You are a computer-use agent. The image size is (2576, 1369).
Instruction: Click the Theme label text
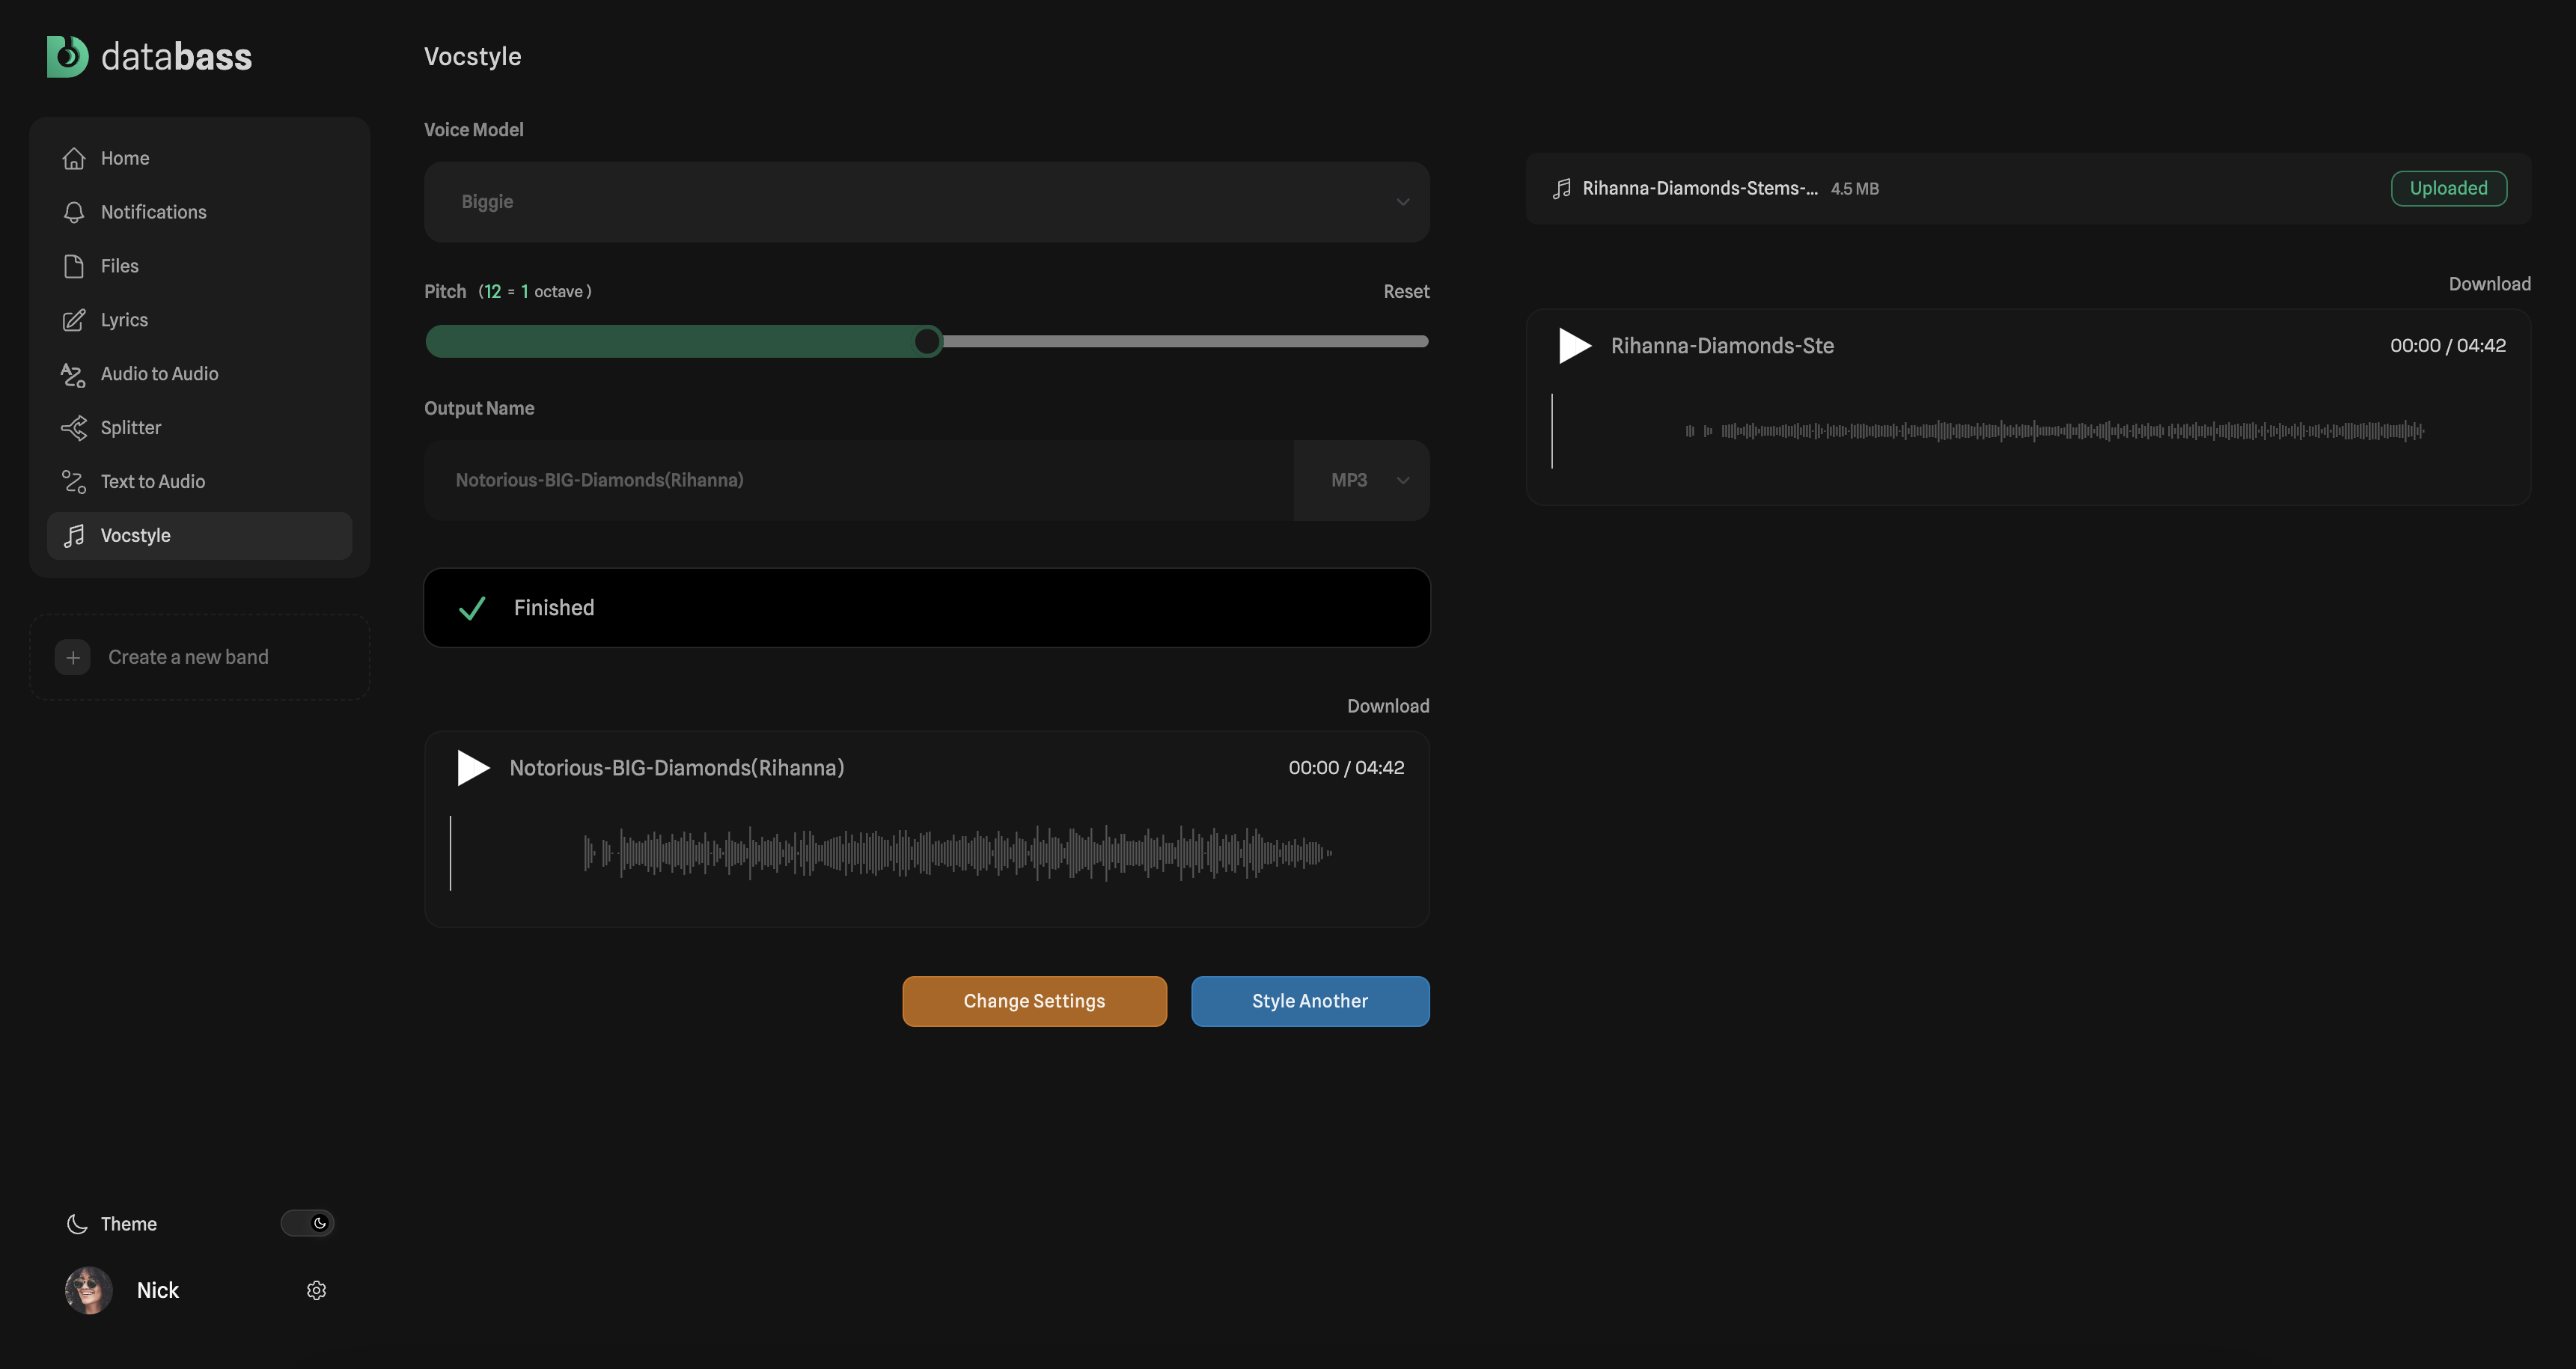[128, 1224]
